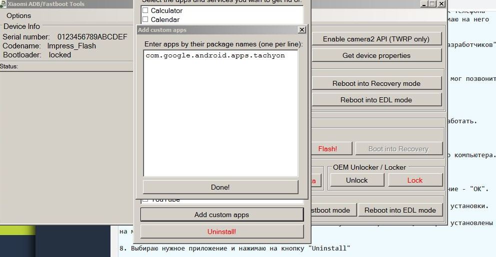
Task: Click the Device Info group label
Action: (x=21, y=26)
